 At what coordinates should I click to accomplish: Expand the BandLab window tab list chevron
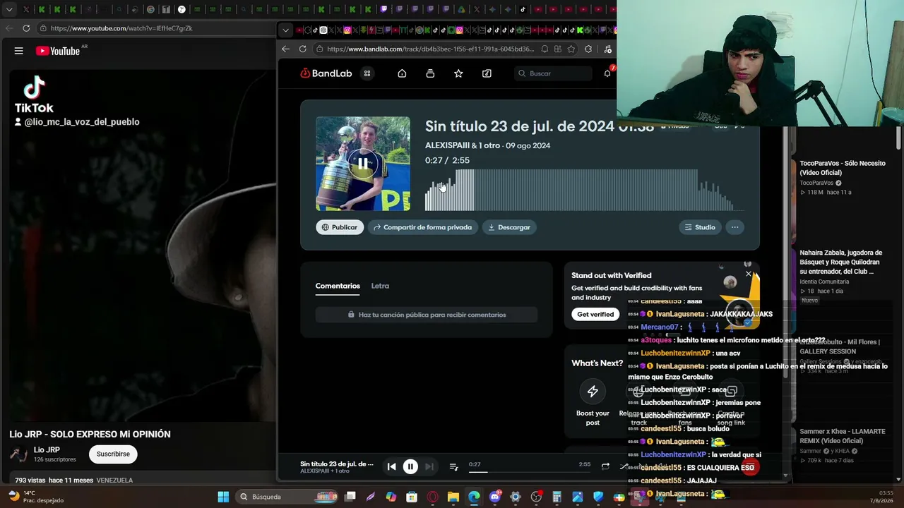(x=285, y=30)
